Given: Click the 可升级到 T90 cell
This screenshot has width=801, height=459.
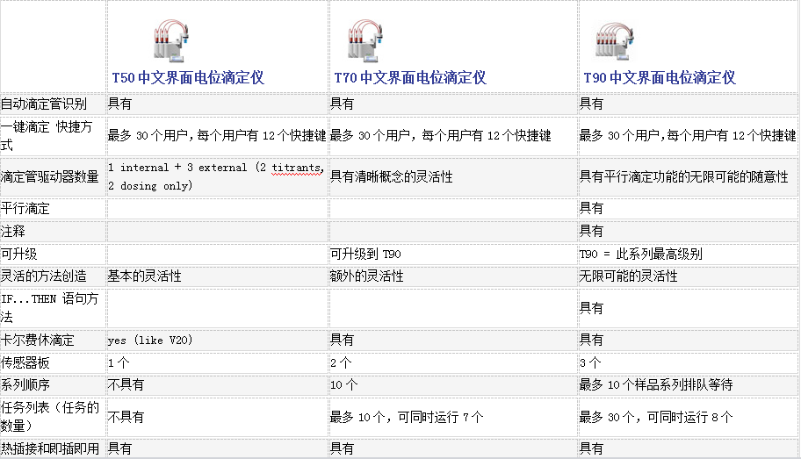Looking at the screenshot, I should point(365,255).
